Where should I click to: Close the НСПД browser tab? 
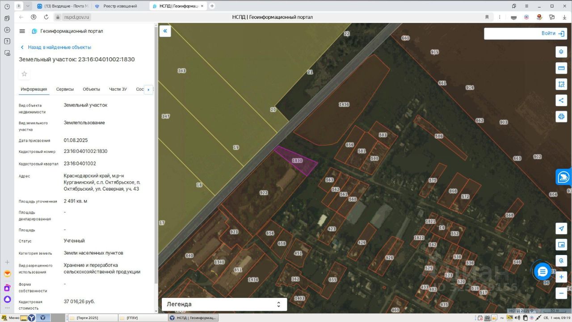(x=202, y=6)
